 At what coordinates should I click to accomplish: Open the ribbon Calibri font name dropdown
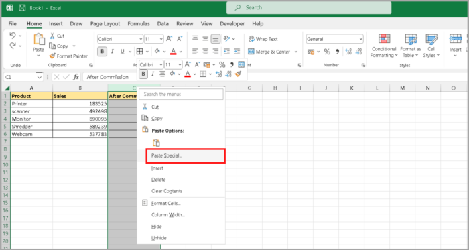(x=141, y=39)
